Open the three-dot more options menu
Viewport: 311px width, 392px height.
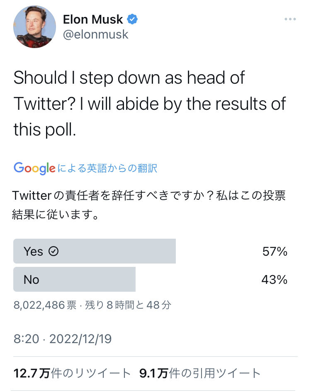(x=290, y=19)
